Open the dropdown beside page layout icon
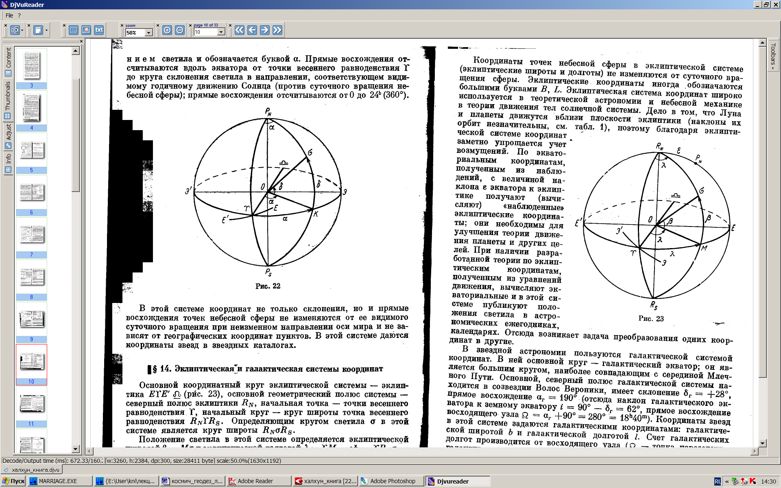Viewport: 781px width, 488px height. (x=46, y=30)
